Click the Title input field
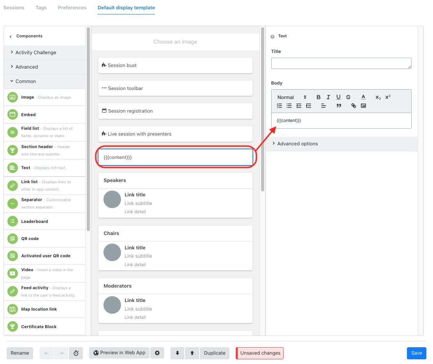Image resolution: width=433 pixels, height=364 pixels. tap(341, 64)
